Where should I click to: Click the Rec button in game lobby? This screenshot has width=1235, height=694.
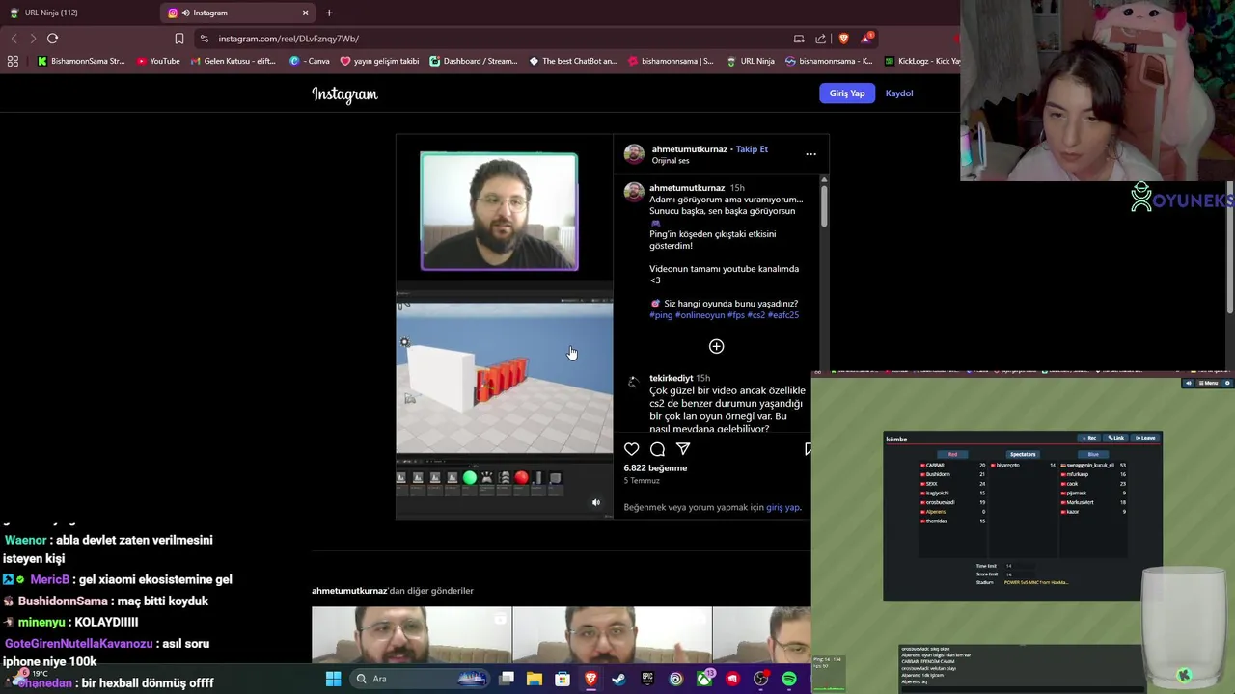(x=1088, y=438)
